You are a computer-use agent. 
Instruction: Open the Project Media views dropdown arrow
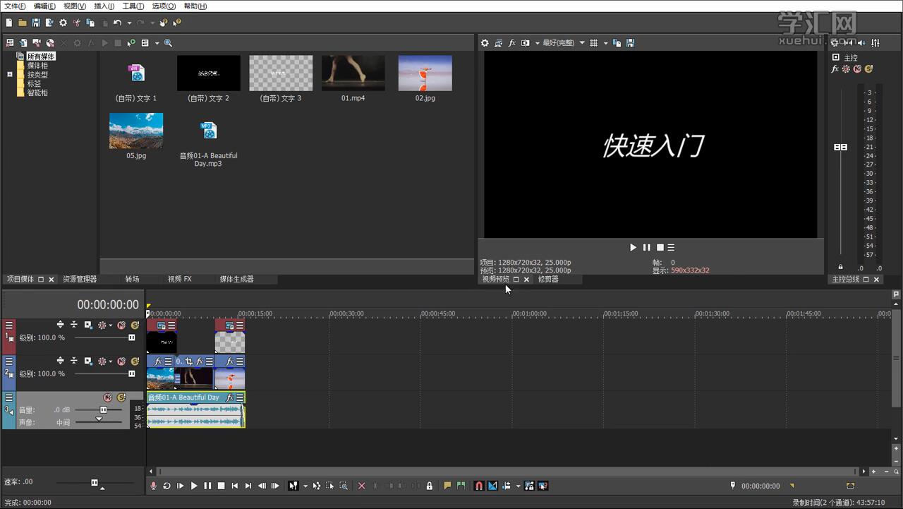click(157, 43)
